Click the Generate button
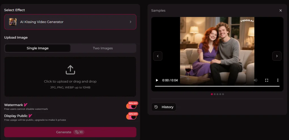The height and width of the screenshot is (140, 289). [70, 132]
